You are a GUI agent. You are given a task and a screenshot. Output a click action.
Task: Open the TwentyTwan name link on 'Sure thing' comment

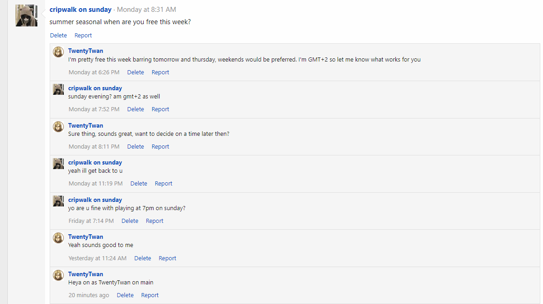pyautogui.click(x=86, y=125)
